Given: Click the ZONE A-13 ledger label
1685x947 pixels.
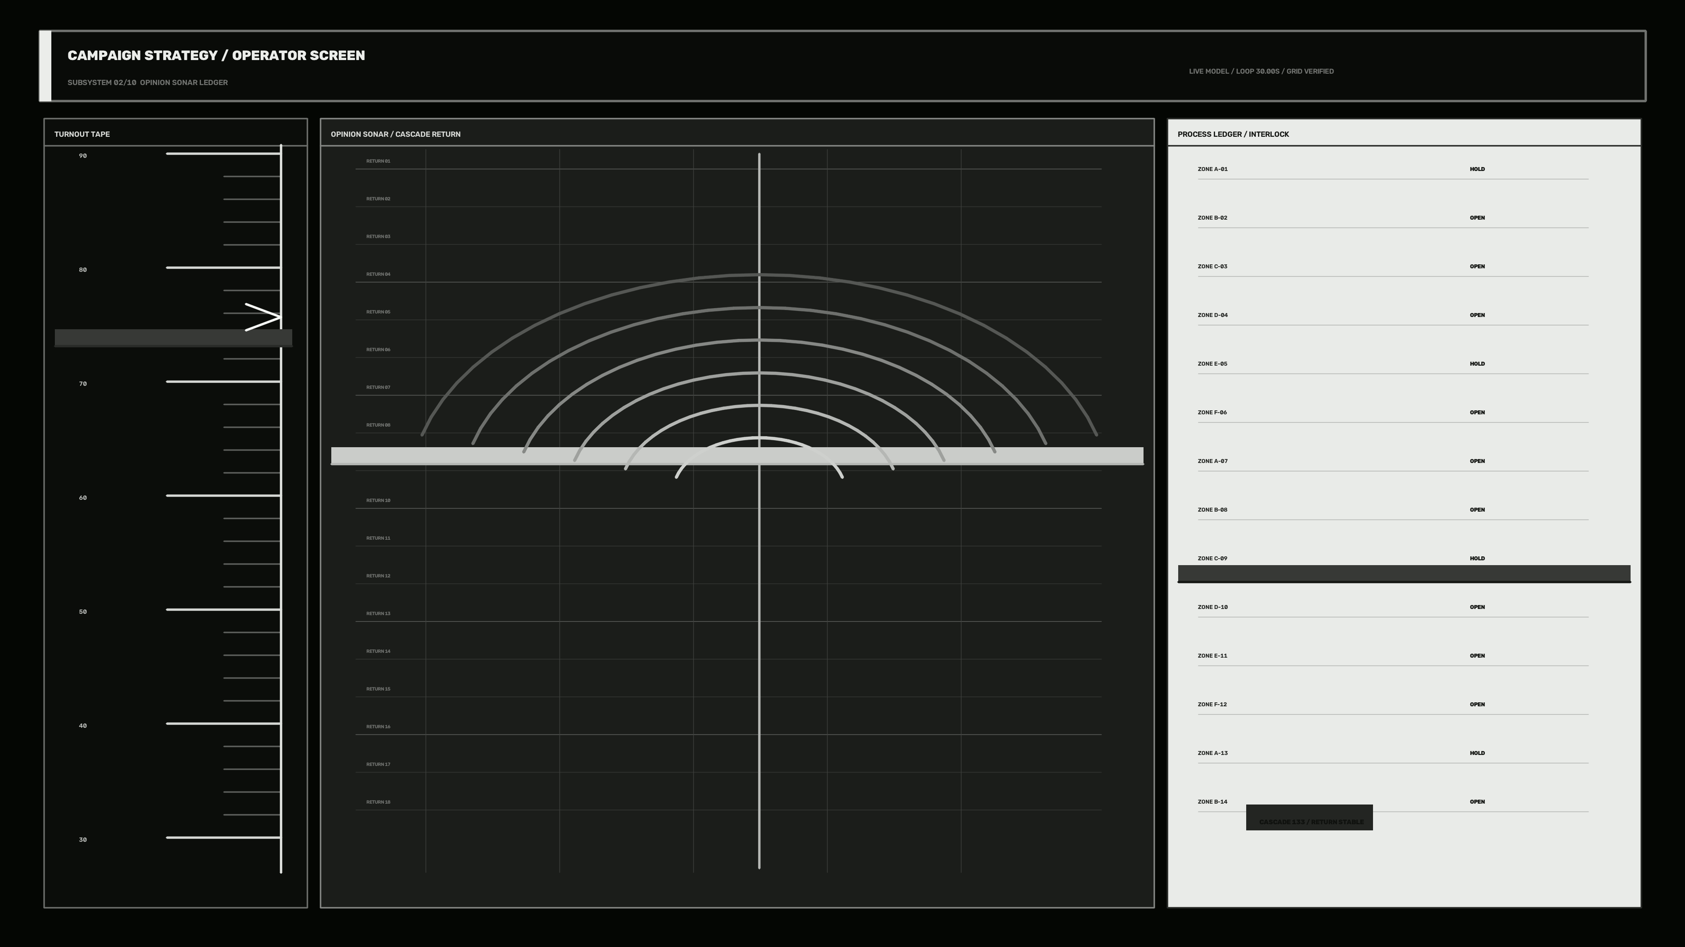Looking at the screenshot, I should pyautogui.click(x=1213, y=754).
